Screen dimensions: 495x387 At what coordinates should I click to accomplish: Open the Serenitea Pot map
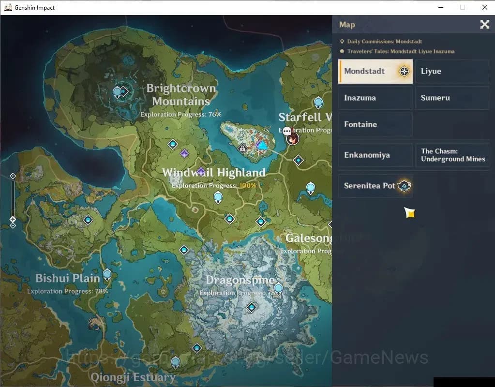pyautogui.click(x=375, y=186)
